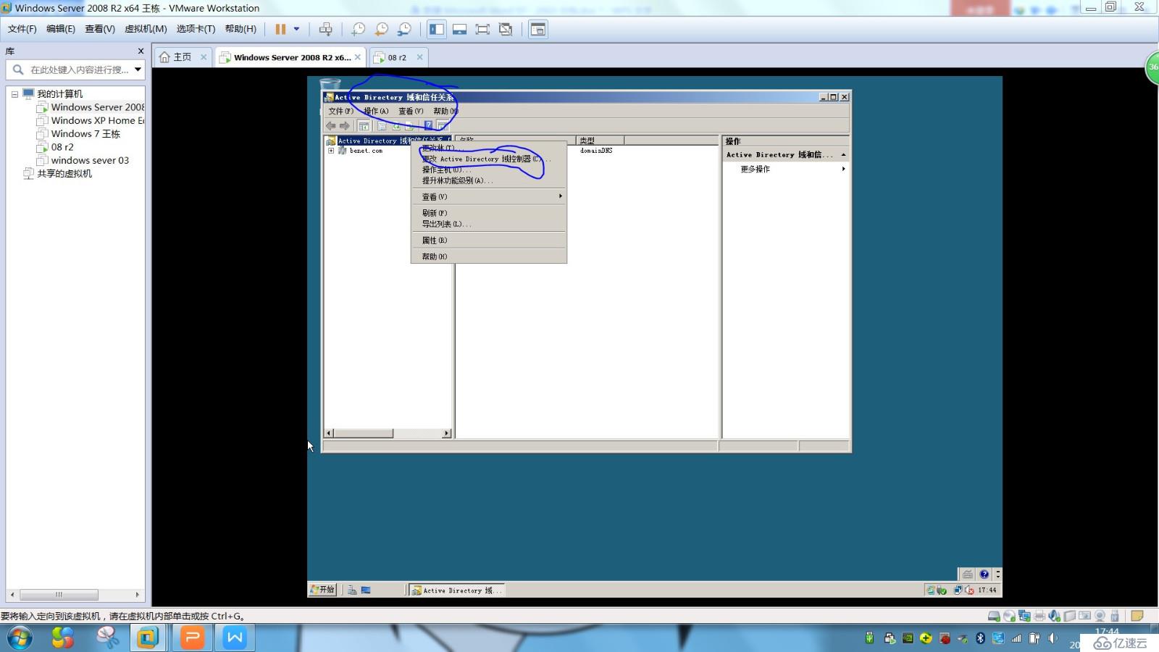Image resolution: width=1159 pixels, height=652 pixels.
Task: Open the 虚拟机(M) menu
Action: [146, 29]
